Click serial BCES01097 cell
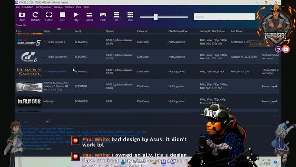Viewport: 296px width, 167px height. coord(81,86)
